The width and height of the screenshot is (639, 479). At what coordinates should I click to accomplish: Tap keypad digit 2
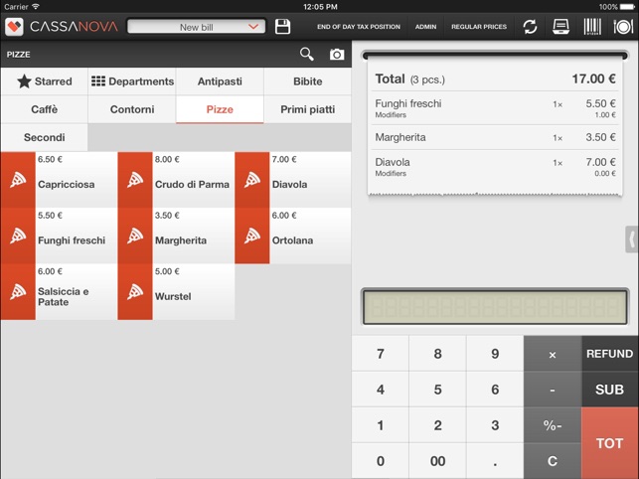coord(437,425)
